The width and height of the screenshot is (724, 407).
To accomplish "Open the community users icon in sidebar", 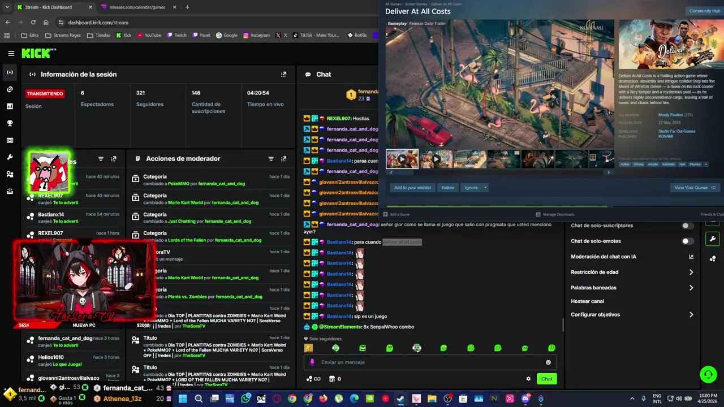I will (x=10, y=174).
